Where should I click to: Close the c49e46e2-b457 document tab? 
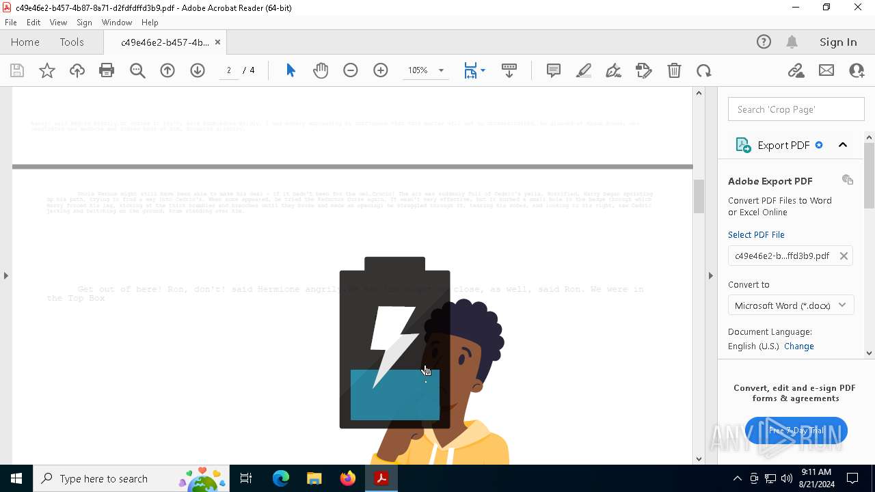click(x=217, y=42)
